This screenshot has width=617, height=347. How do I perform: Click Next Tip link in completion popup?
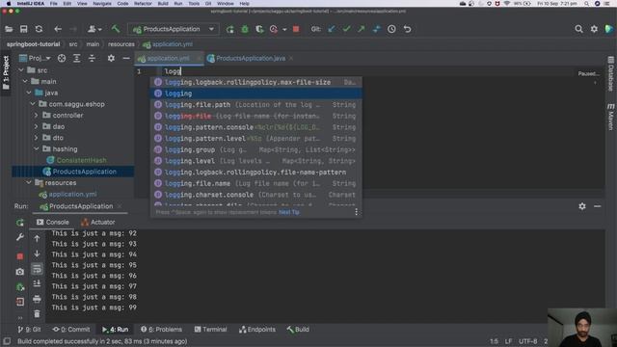pos(289,212)
